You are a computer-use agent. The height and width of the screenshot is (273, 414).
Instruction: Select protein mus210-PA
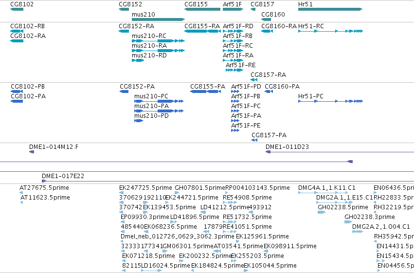pyautogui.click(x=159, y=111)
